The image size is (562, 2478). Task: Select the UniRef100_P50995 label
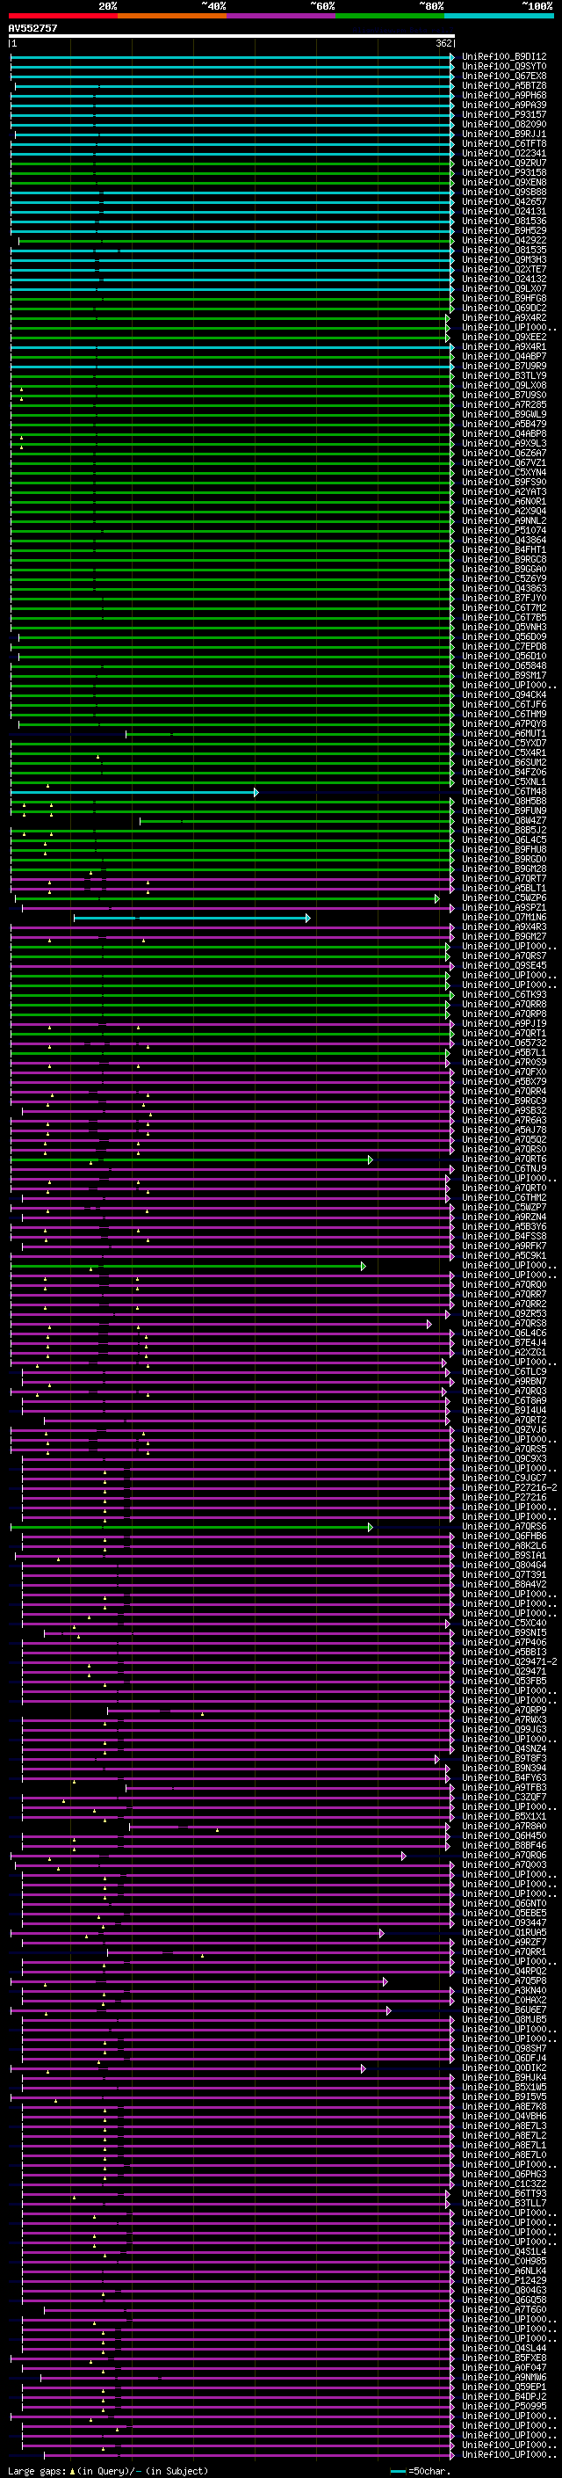(503, 2407)
